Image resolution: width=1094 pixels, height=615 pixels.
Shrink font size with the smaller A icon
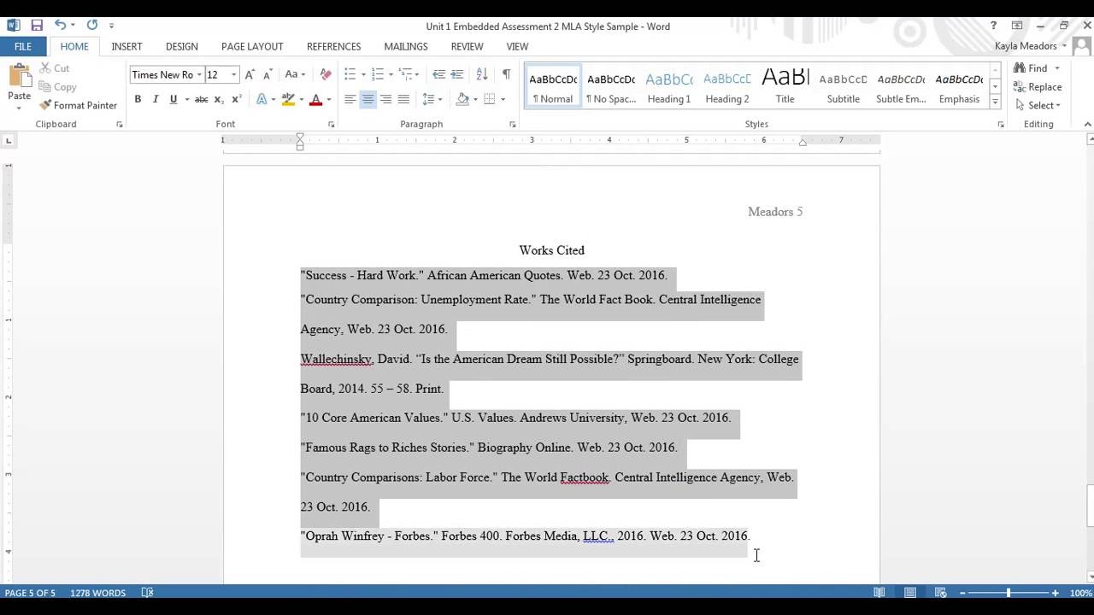pyautogui.click(x=268, y=75)
